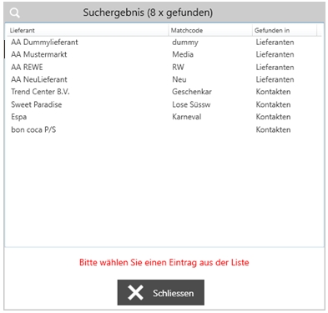Click the Karneval matchcode cell
This screenshot has height=313, width=328.
[187, 117]
